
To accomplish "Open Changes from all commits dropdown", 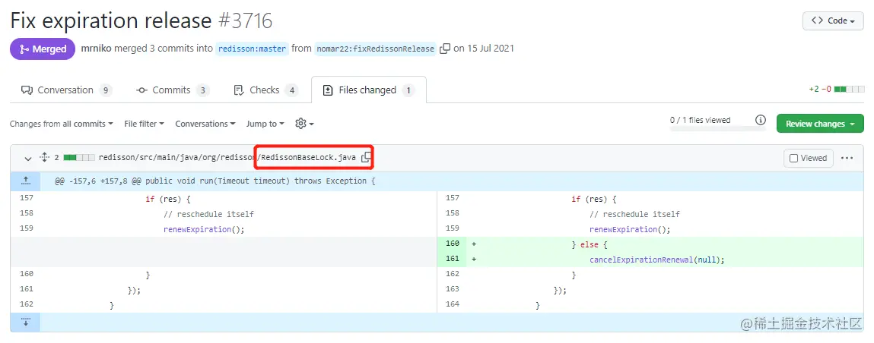I will point(62,124).
